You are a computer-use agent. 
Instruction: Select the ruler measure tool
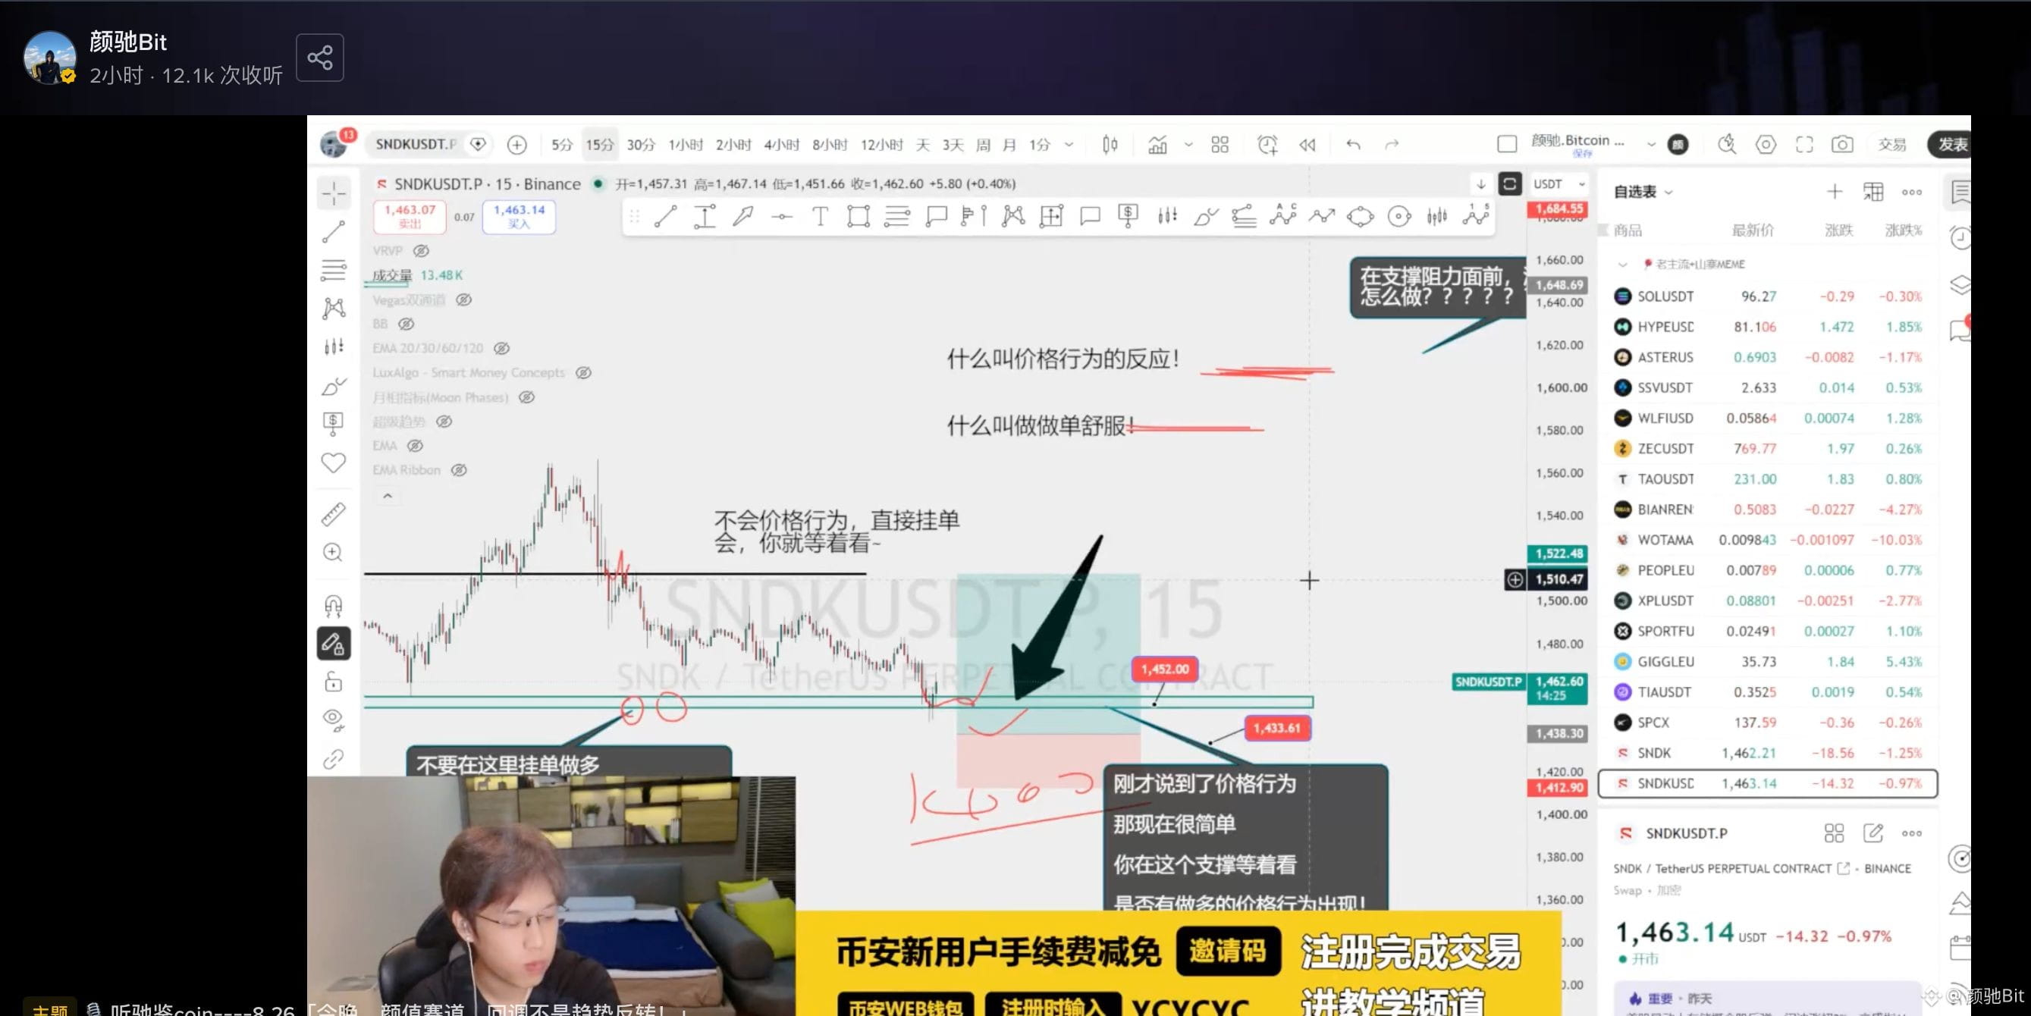334,514
